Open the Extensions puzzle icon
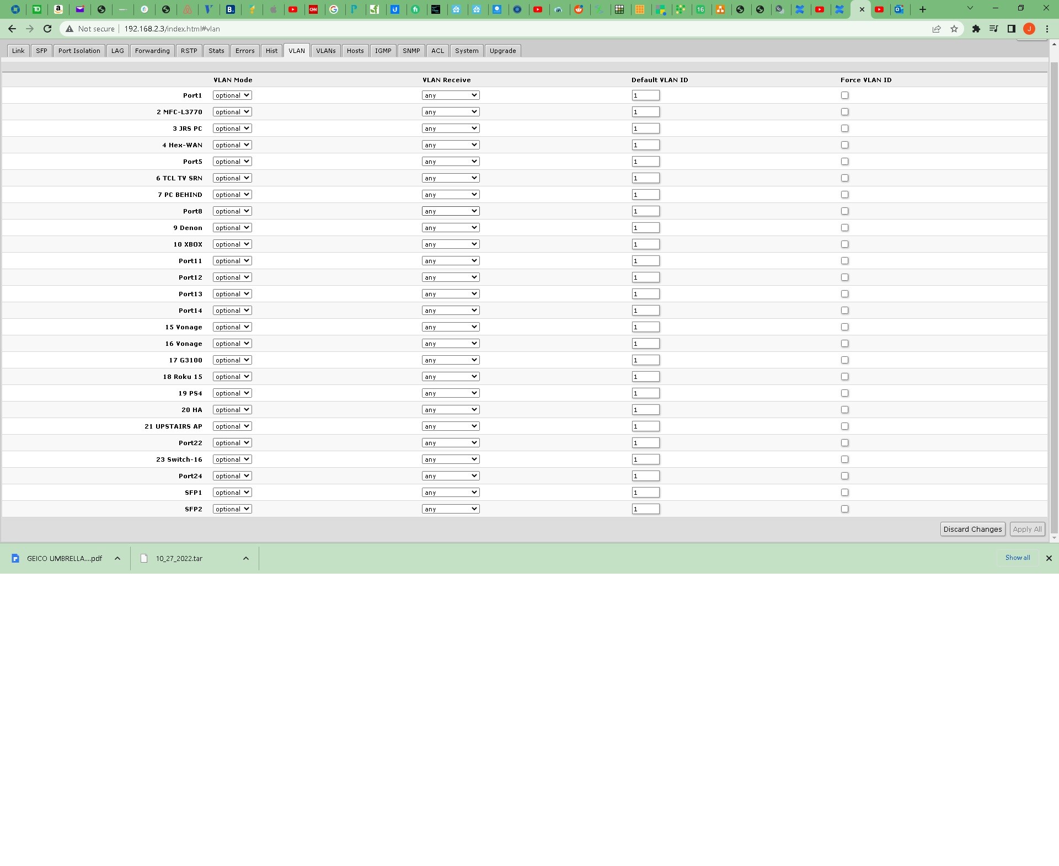1059x866 pixels. 976,29
